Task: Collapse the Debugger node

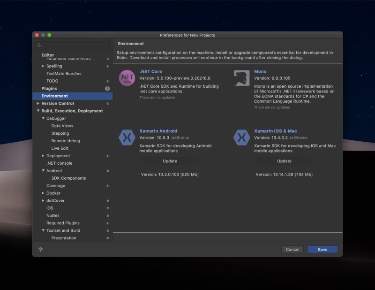Action: [x=43, y=118]
